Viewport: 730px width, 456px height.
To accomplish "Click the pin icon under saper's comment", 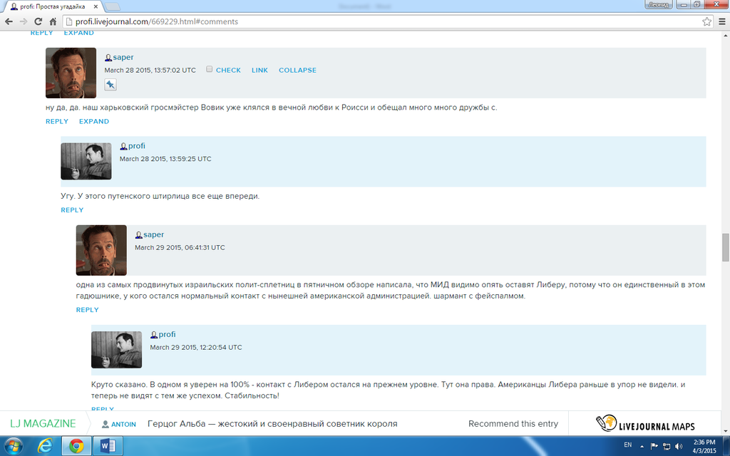I will click(110, 85).
